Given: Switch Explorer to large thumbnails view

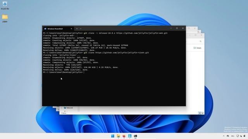Looking at the screenshot, I should 202,113.
